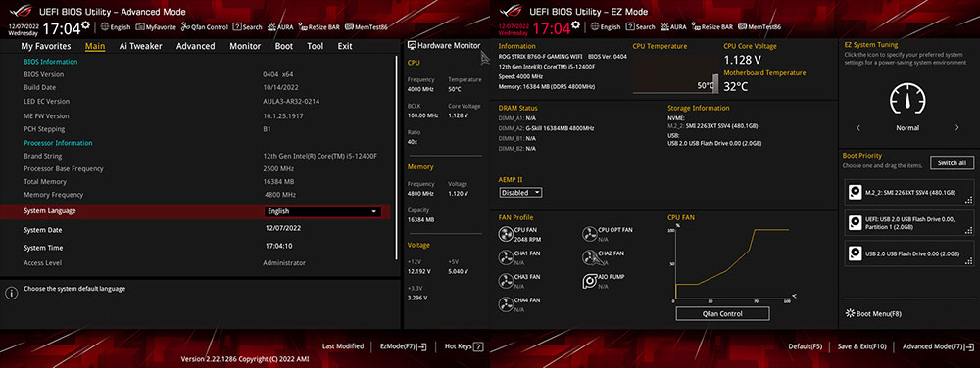Switch to the Exit tab
This screenshot has height=368, width=980.
coord(345,46)
